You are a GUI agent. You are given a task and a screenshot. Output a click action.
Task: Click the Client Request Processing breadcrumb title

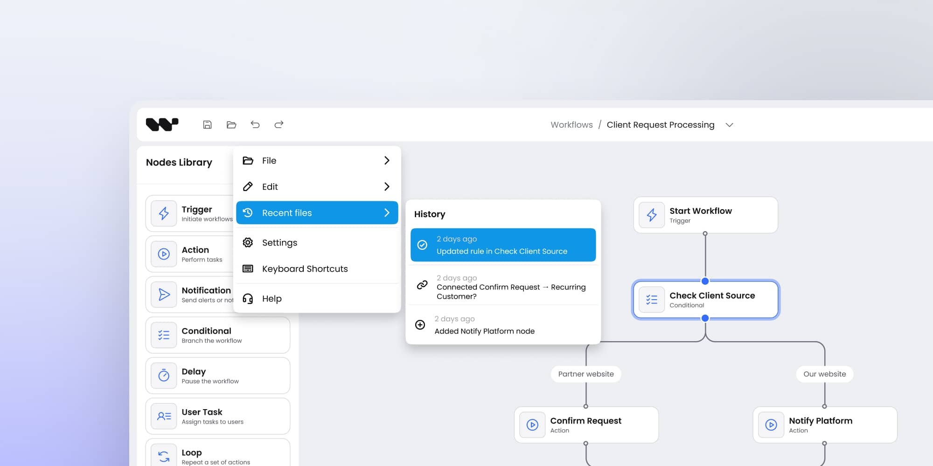pyautogui.click(x=660, y=125)
